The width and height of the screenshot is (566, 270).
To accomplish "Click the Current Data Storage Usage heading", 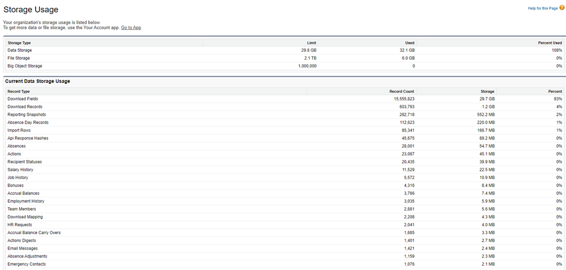I will tap(38, 82).
